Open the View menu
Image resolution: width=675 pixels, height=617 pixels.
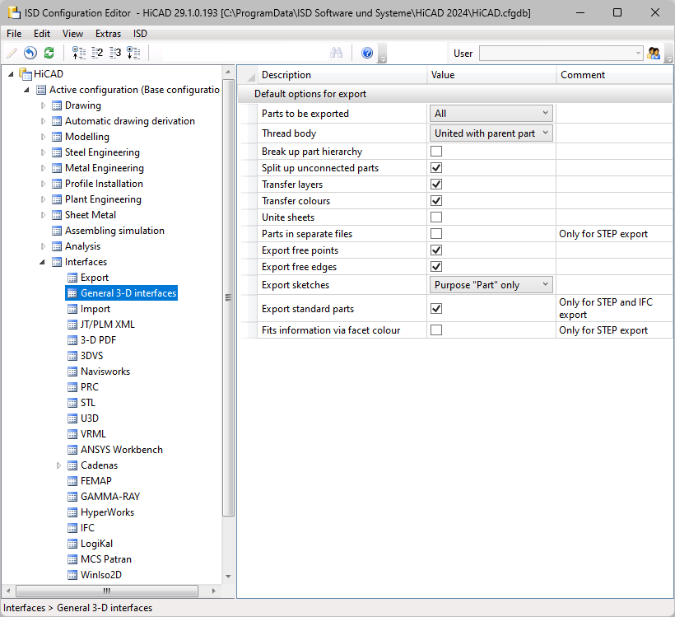(72, 34)
